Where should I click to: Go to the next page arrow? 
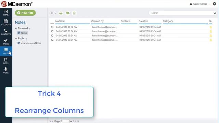click(x=76, y=121)
